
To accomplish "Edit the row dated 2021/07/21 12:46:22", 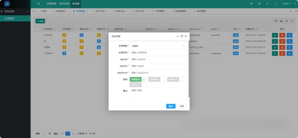I will click(x=275, y=35).
